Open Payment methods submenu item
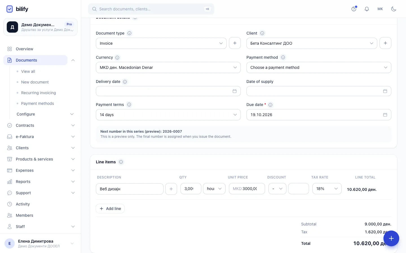Image resolution: width=406 pixels, height=253 pixels. coord(37,103)
